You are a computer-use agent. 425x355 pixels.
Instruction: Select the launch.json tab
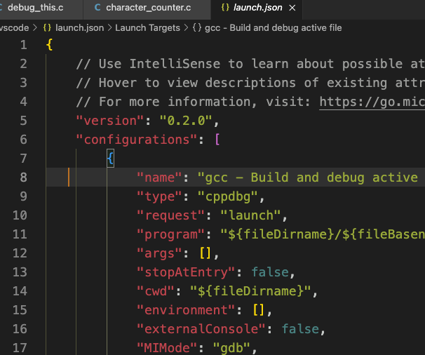(257, 9)
